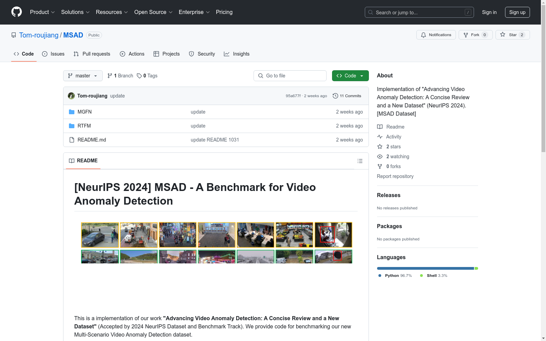546x341 pixels.
Task: Click the blue Python segment of language bar
Action: click(x=426, y=268)
